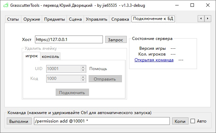Go to the Сцена tab
This screenshot has width=216, height=133.
[75, 19]
